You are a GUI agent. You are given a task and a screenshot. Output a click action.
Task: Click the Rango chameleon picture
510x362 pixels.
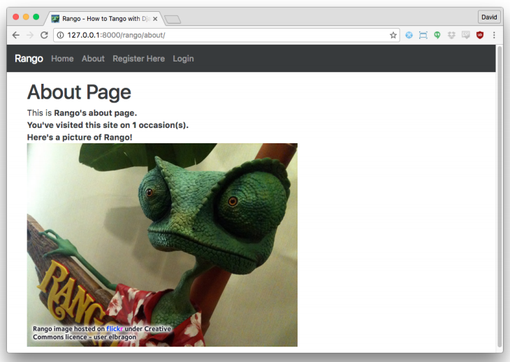pos(162,245)
